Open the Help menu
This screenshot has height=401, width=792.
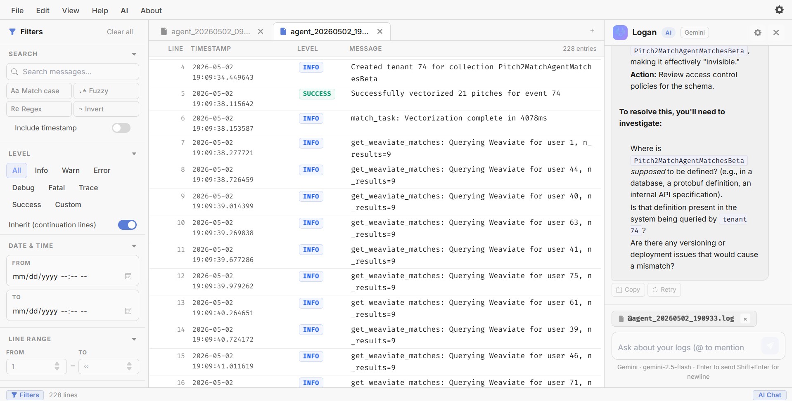(x=100, y=10)
